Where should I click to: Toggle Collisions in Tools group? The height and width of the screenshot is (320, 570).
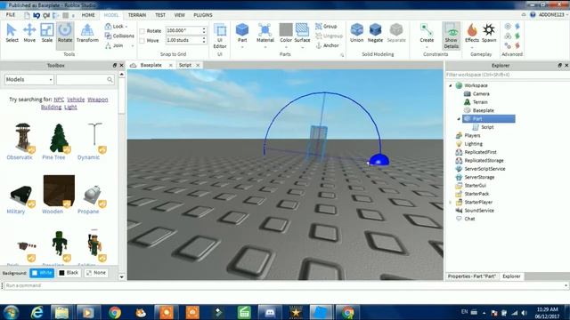click(x=119, y=36)
